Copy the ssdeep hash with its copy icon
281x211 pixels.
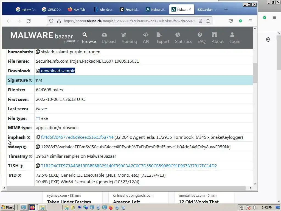pos(38,147)
